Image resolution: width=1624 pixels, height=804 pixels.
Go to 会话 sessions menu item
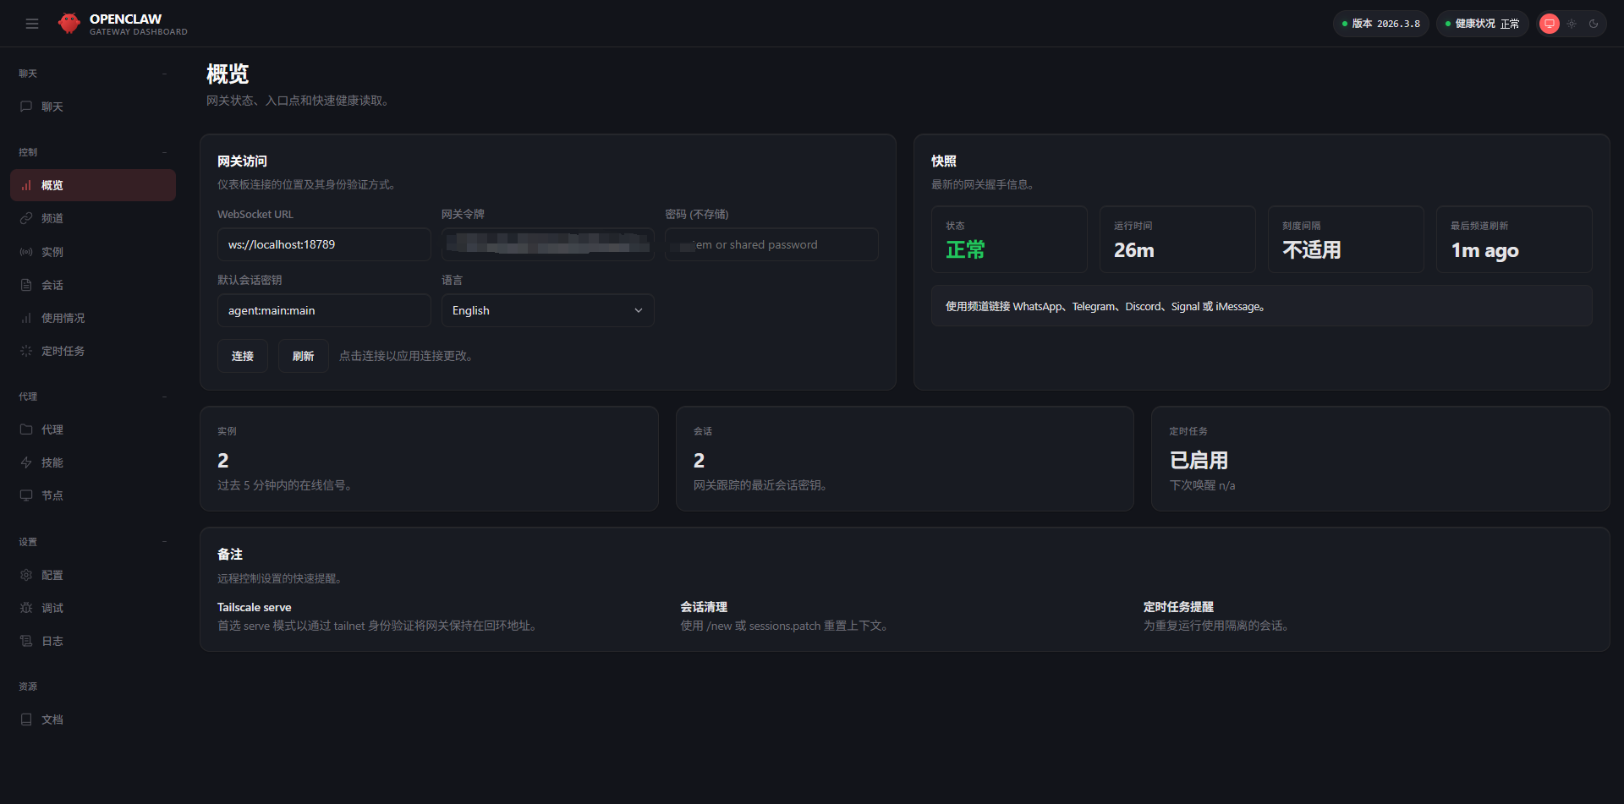tap(52, 285)
